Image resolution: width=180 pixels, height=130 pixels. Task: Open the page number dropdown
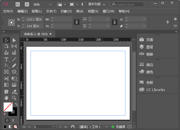(x=54, y=127)
